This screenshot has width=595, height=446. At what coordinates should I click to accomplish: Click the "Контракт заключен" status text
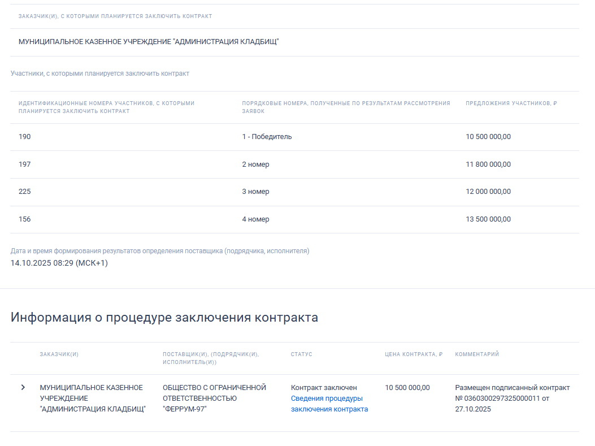point(324,388)
